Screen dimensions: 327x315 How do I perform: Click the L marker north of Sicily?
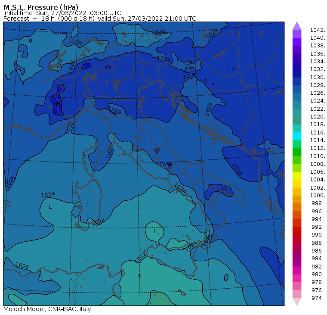(155, 231)
